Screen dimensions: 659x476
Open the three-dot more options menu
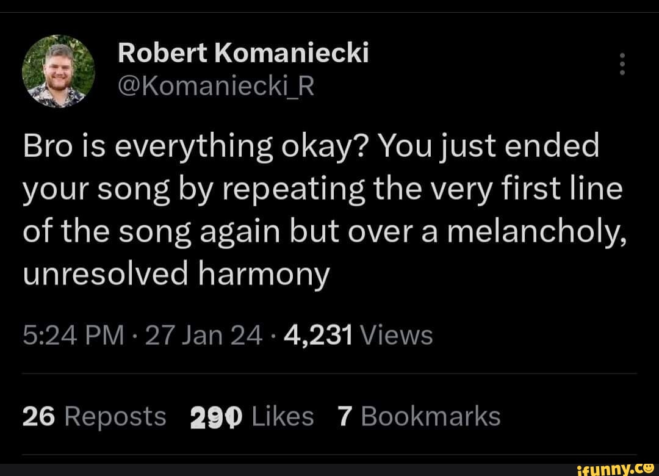(622, 64)
